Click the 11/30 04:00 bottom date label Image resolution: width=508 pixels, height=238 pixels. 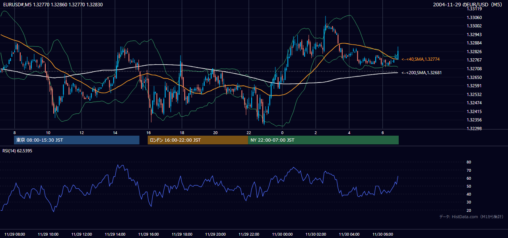pos(349,234)
